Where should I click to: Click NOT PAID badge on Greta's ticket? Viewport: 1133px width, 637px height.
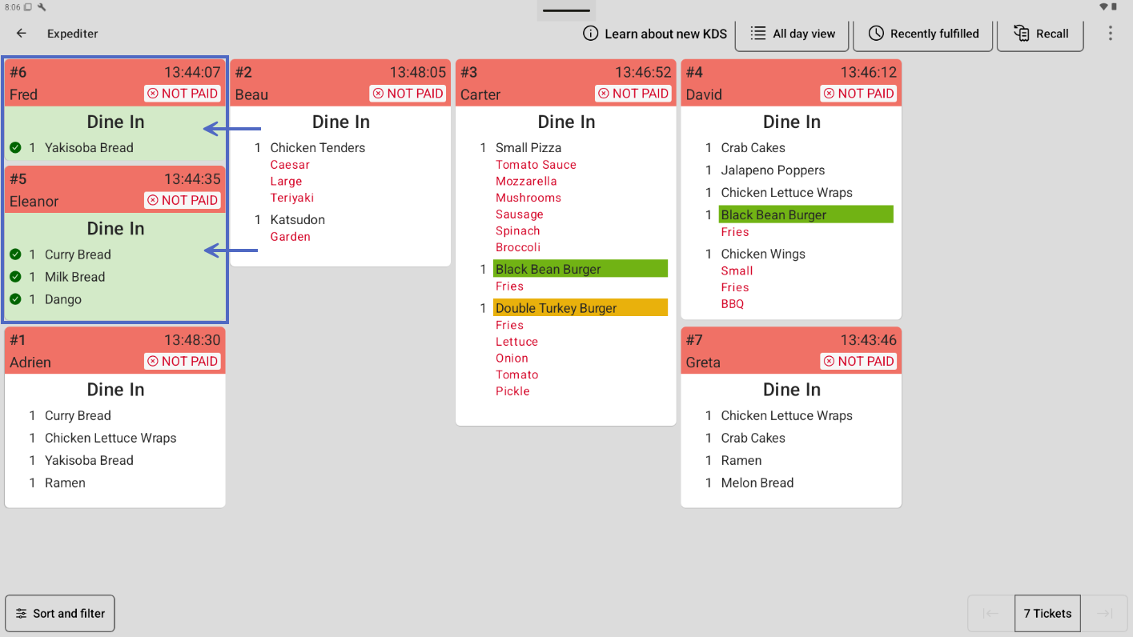pos(859,362)
